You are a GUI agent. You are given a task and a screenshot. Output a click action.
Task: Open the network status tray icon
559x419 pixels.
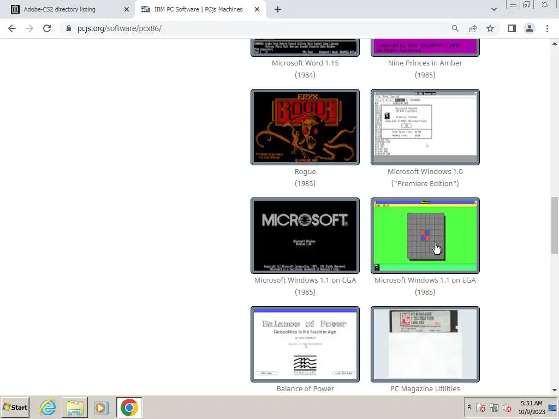tap(493, 407)
